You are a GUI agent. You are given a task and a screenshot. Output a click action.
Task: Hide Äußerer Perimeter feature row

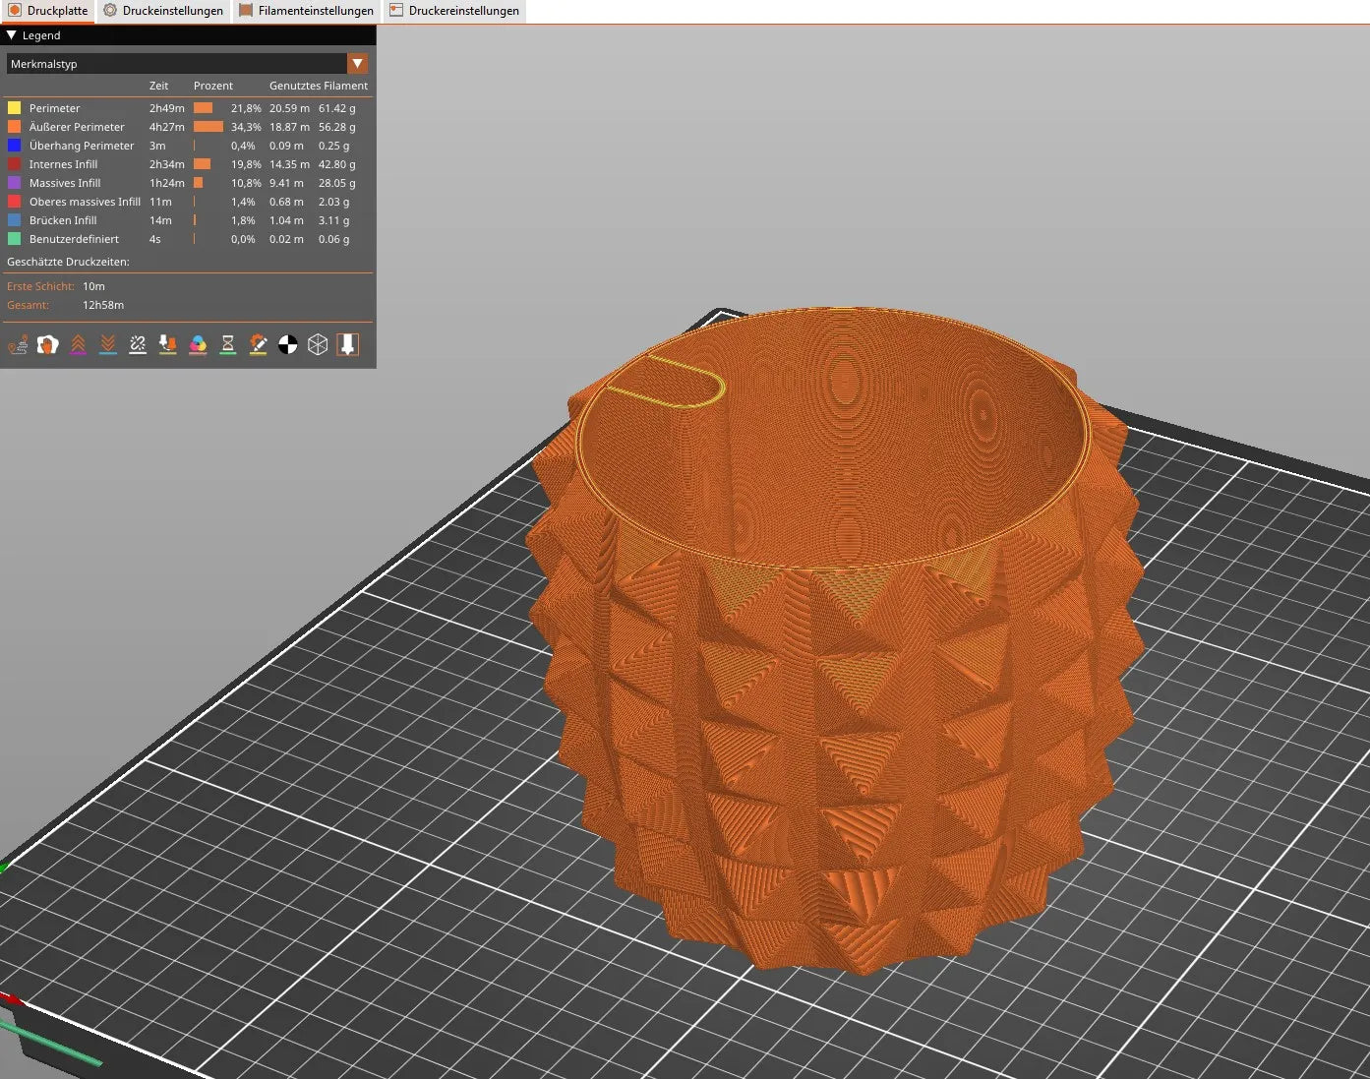187,127
